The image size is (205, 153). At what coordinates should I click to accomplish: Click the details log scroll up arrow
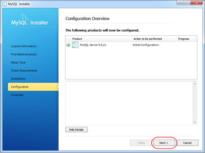(x=195, y=84)
